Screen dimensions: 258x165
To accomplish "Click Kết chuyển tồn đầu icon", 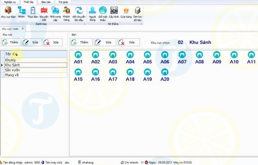I will tap(79, 14).
